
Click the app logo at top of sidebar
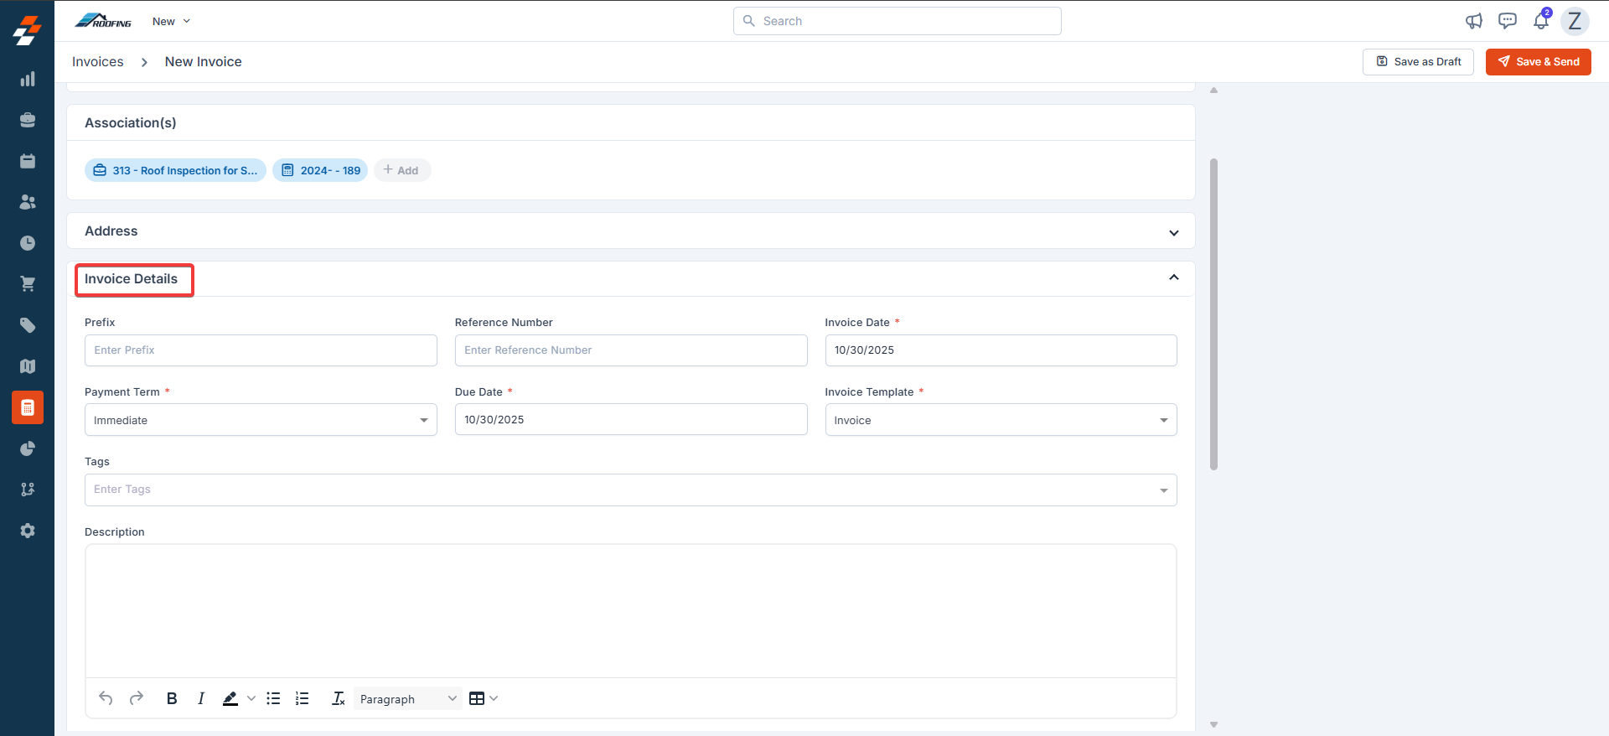(x=27, y=30)
